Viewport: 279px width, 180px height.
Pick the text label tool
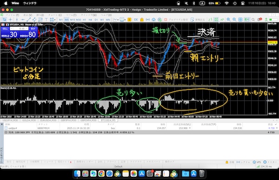(x=46, y=19)
